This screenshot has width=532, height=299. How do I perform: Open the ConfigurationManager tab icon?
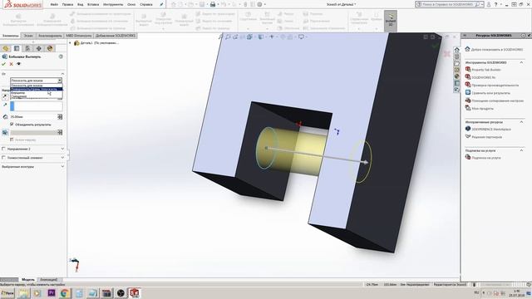pyautogui.click(x=27, y=48)
